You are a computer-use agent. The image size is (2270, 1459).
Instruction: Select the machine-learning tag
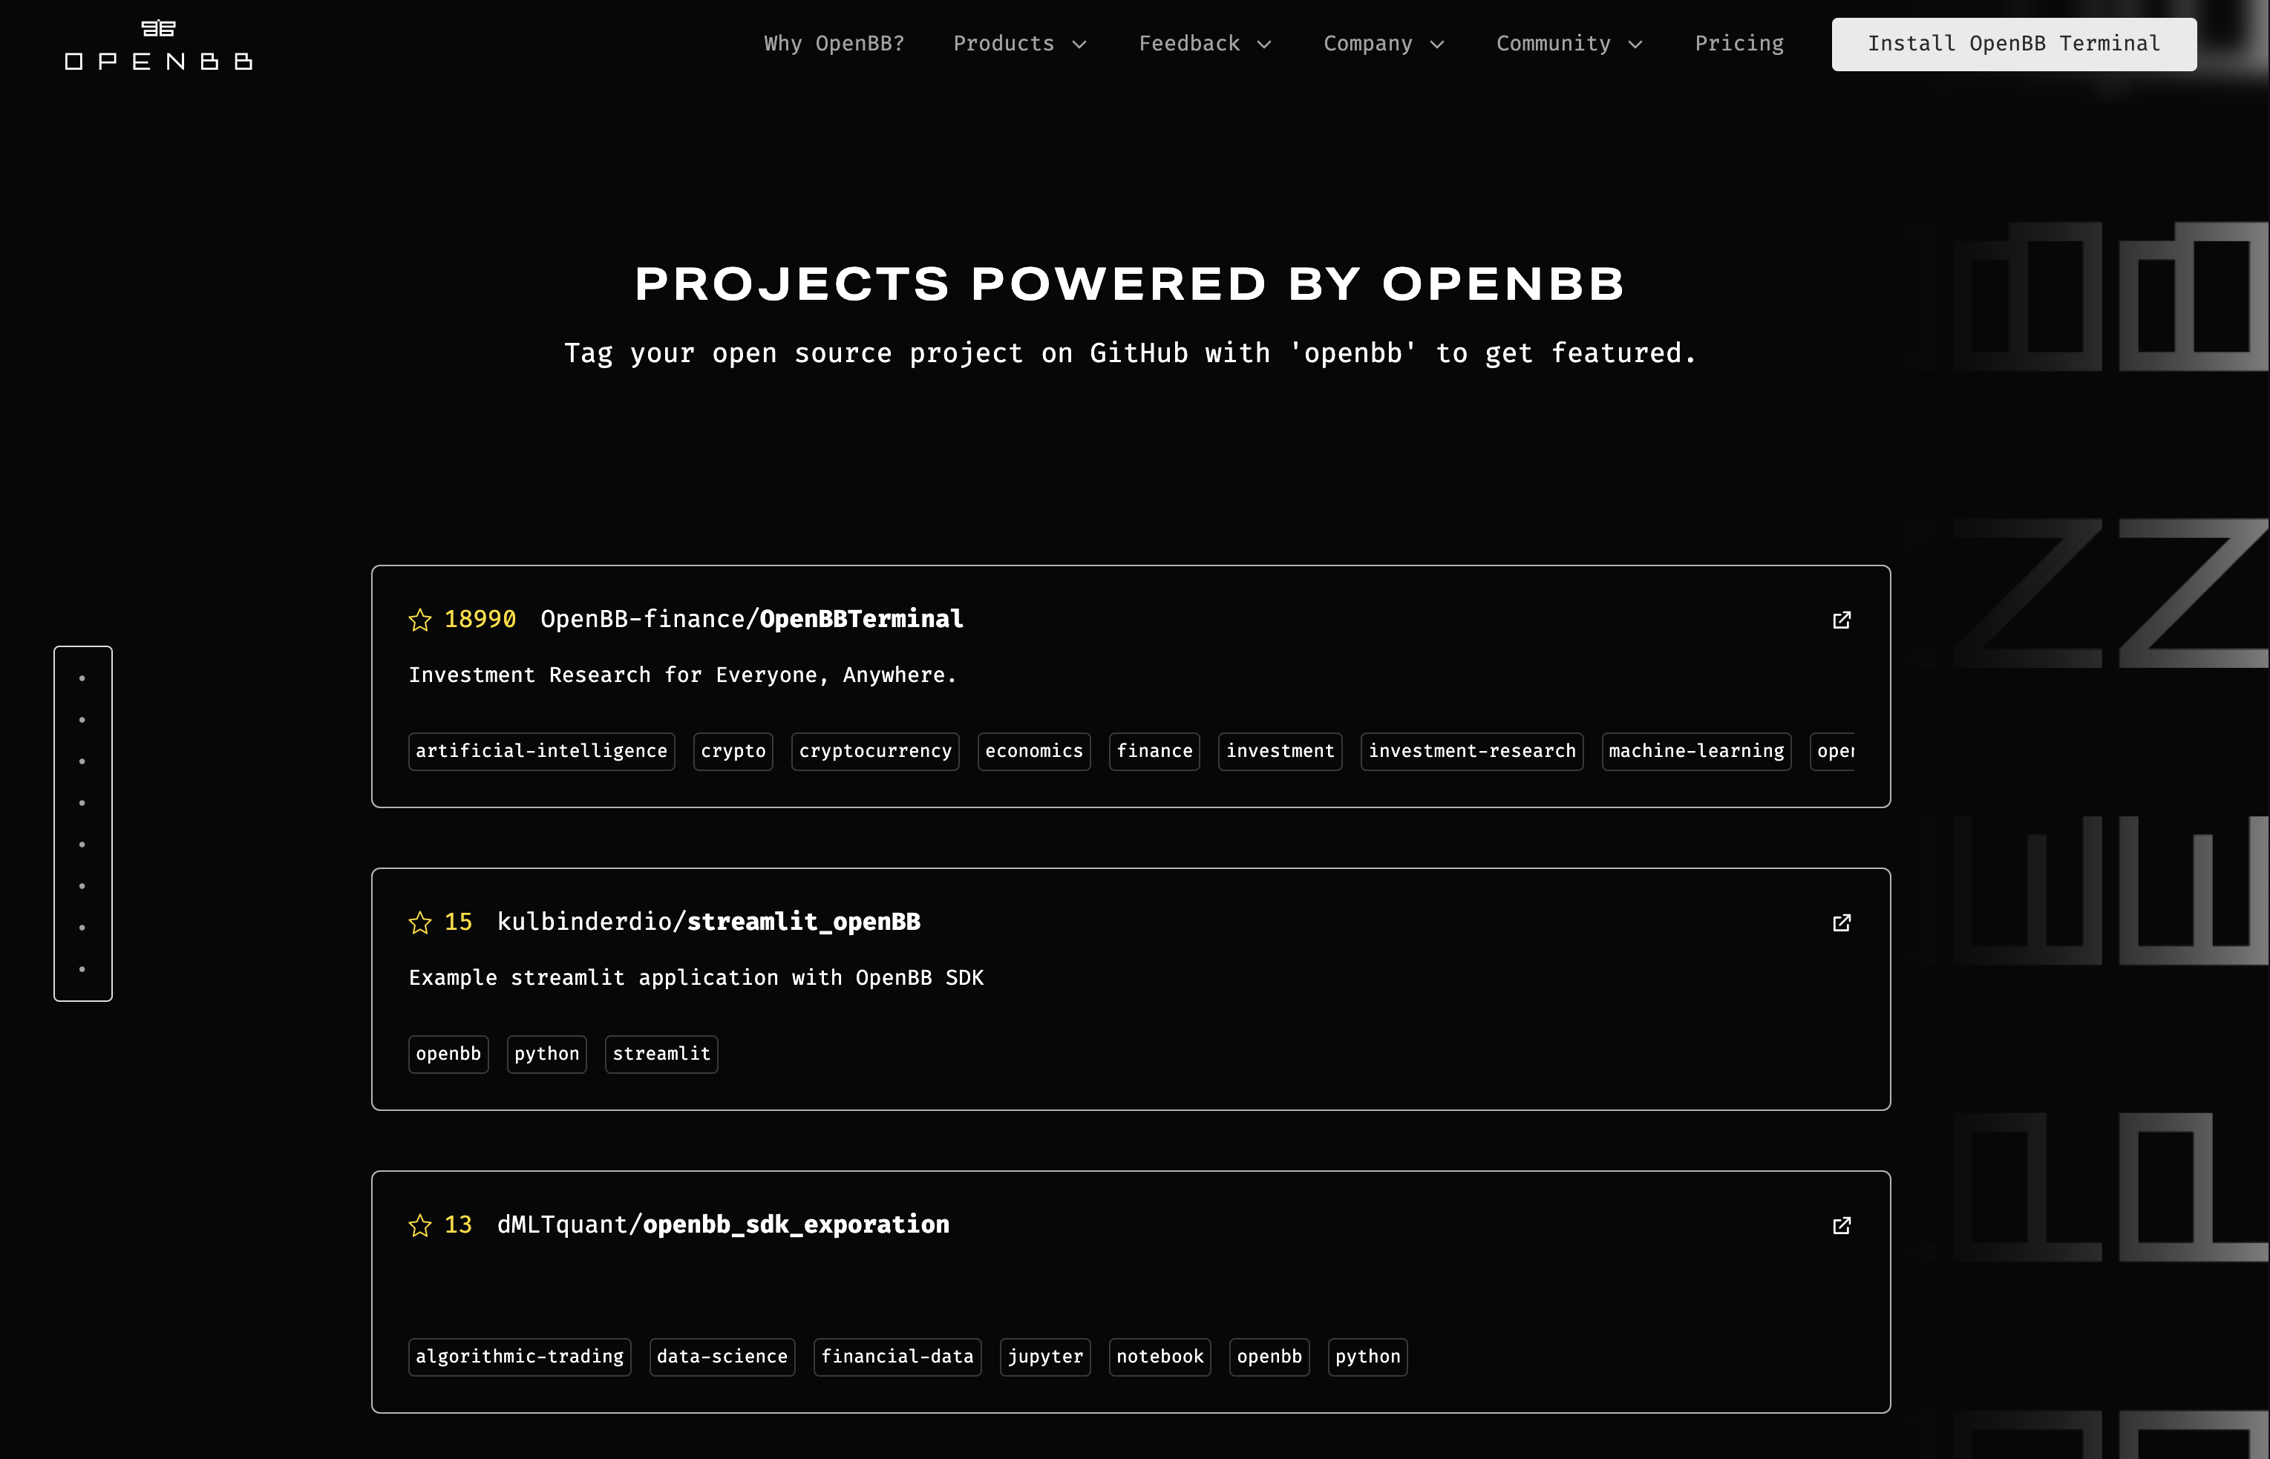(x=1695, y=751)
